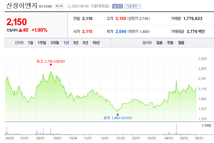
Task: Click the tallest volume bar in April
Action: (176, 129)
